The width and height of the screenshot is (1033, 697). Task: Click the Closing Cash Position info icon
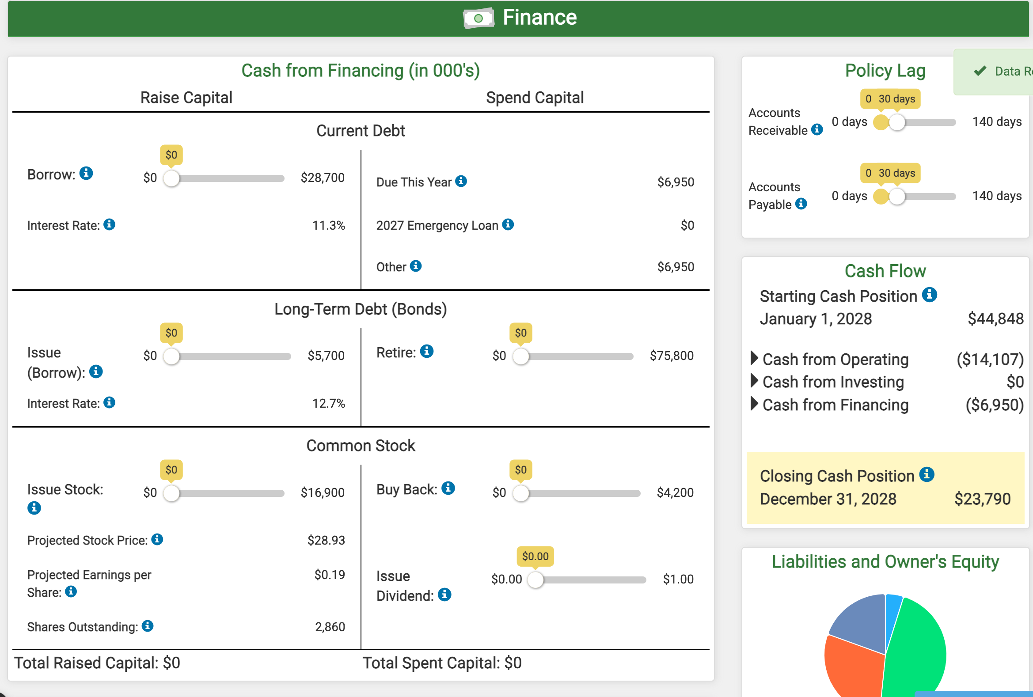[927, 474]
